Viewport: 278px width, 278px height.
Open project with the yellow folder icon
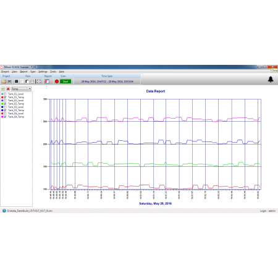4,82
